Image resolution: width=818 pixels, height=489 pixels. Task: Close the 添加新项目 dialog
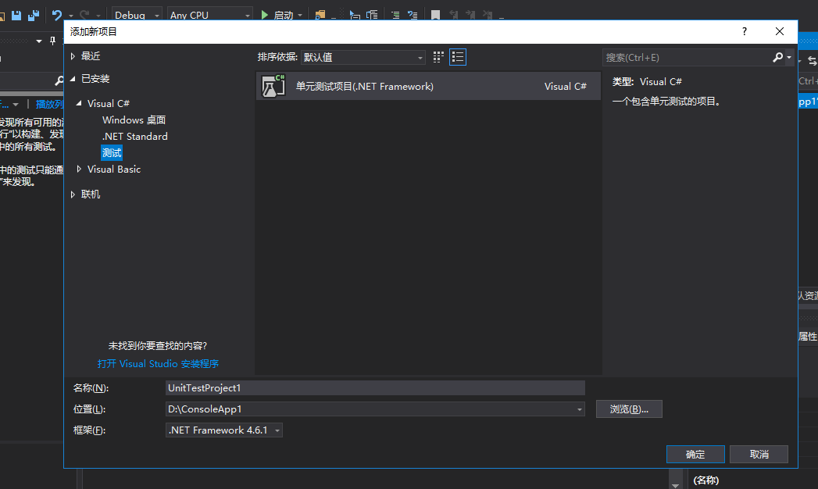click(780, 31)
